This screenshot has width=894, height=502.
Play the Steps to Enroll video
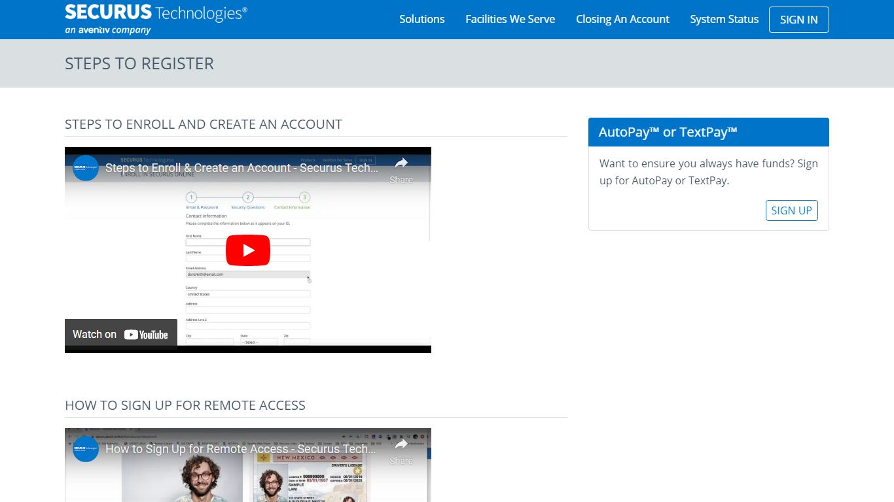pos(248,250)
